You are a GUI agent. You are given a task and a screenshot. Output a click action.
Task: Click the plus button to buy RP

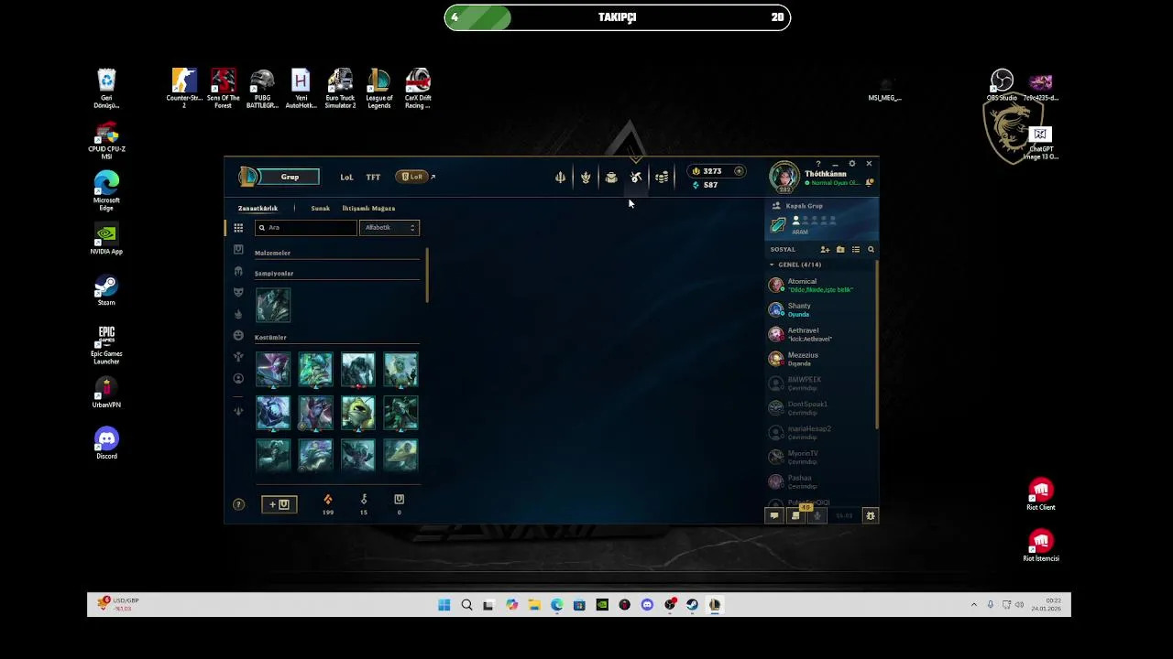coord(739,171)
